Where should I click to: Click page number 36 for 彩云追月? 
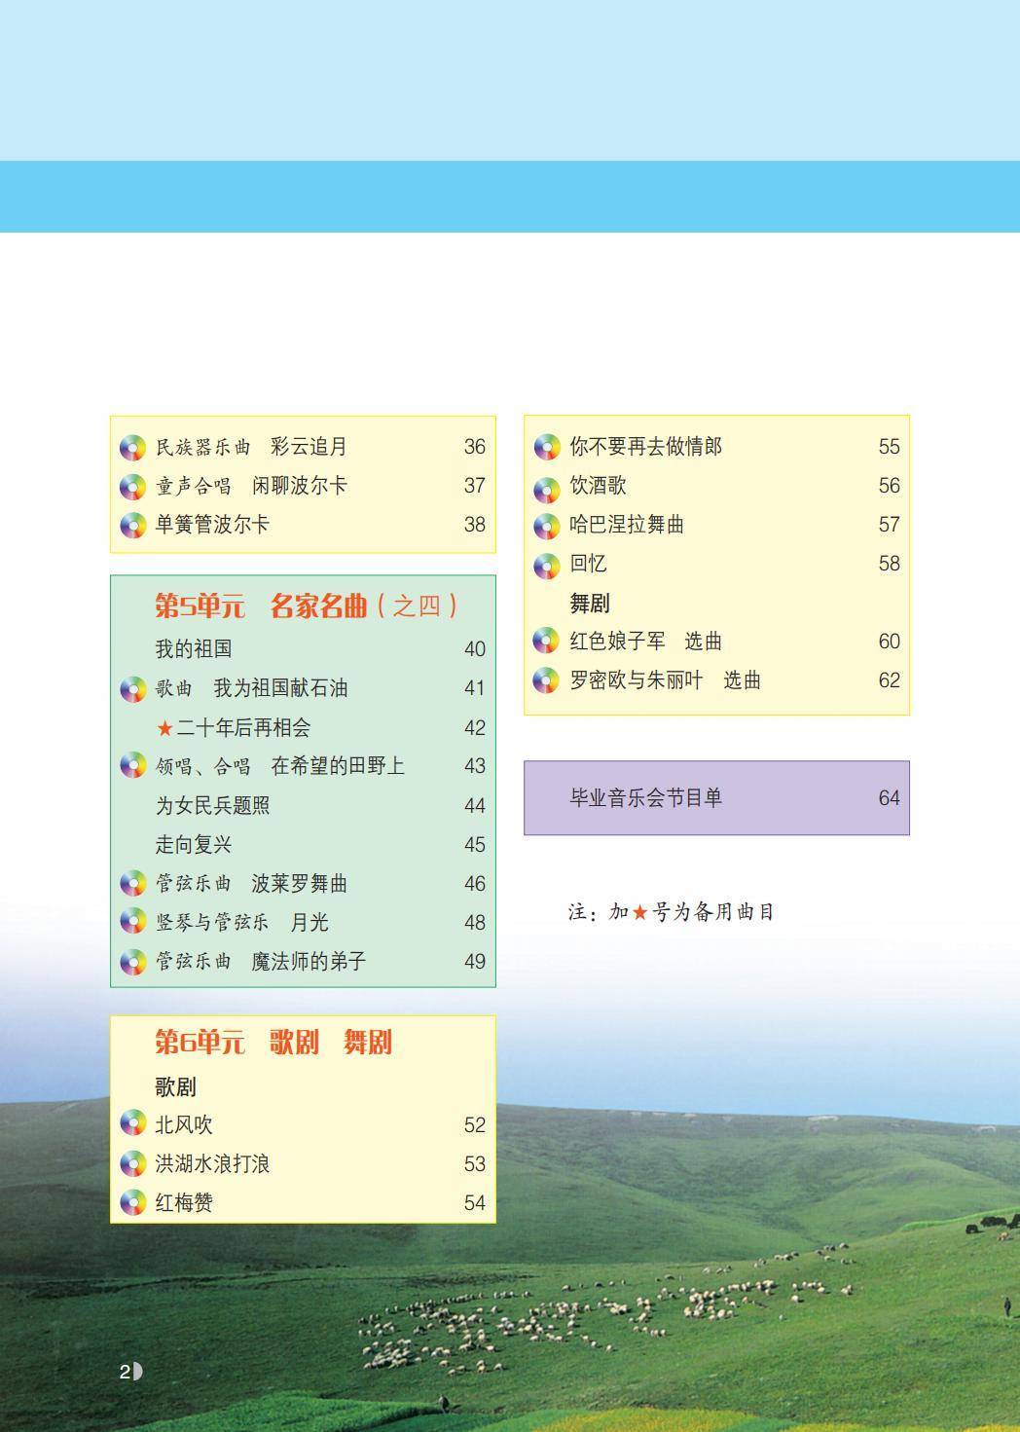474,447
